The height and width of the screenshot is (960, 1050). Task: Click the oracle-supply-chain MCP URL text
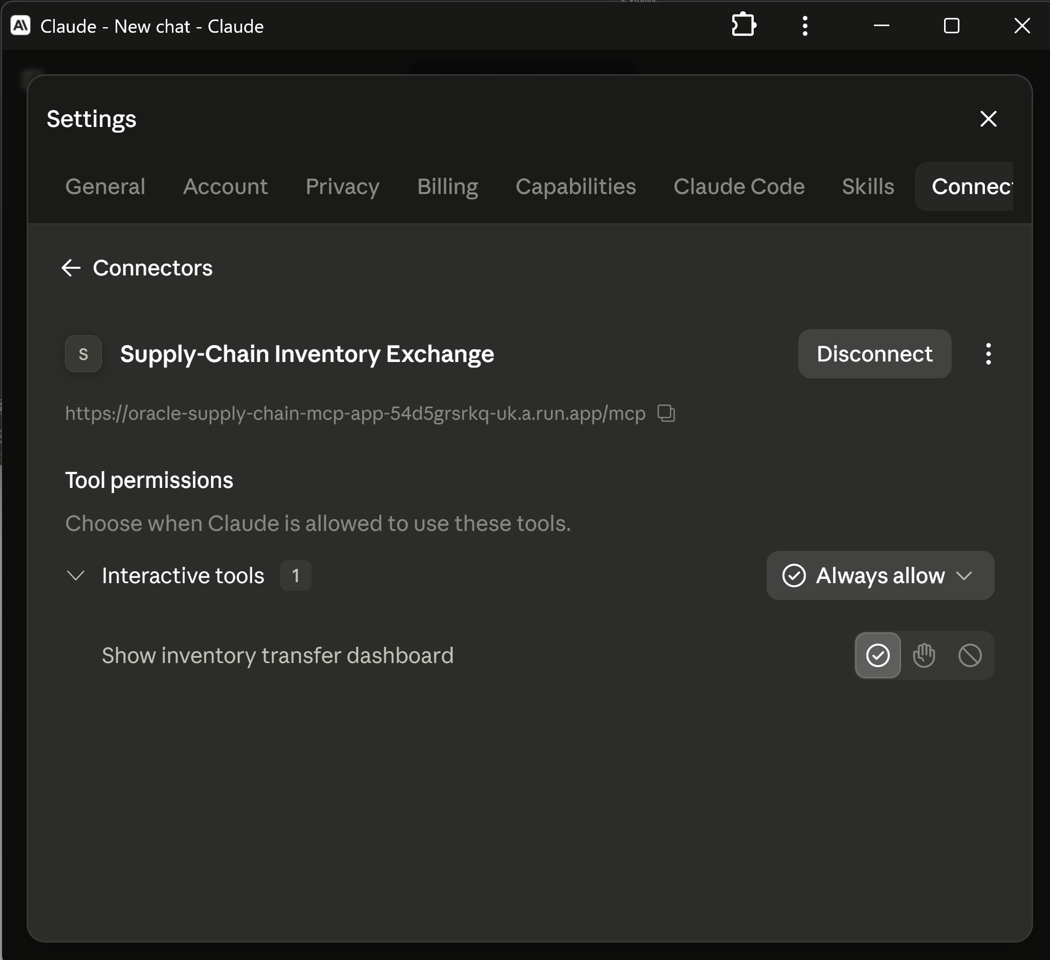pyautogui.click(x=355, y=413)
